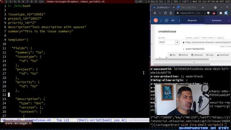Click "fields": { on line 11

point(22,48)
